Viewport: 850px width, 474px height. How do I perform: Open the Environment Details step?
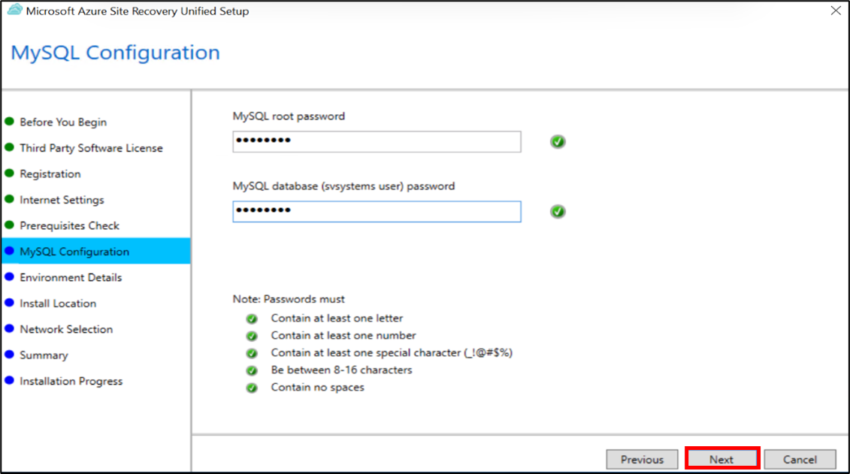pos(71,277)
